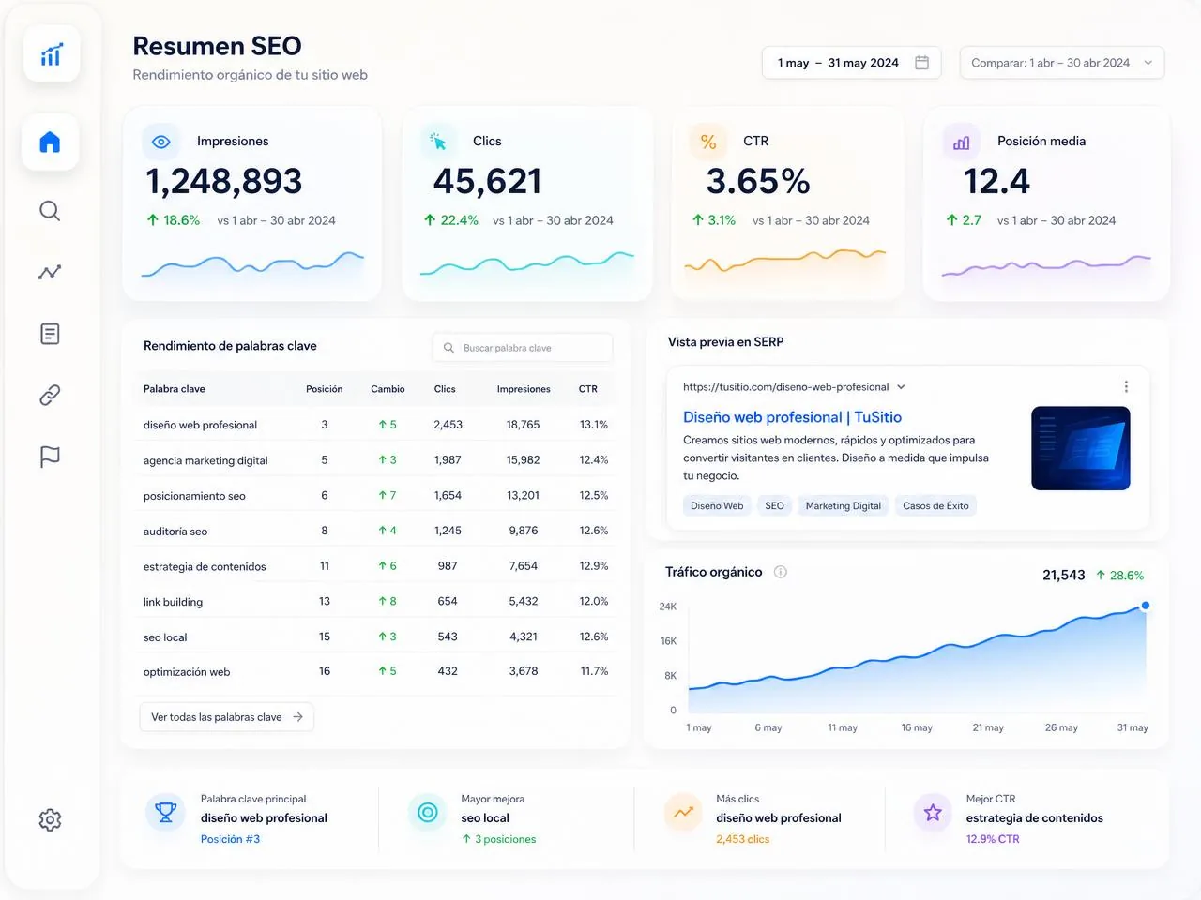
Task: Sort table by Cambio column
Action: coord(388,389)
